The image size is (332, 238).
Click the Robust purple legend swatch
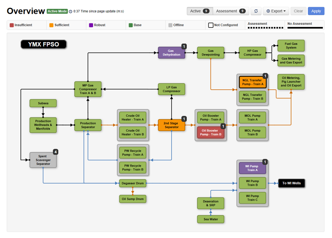[x=91, y=25]
